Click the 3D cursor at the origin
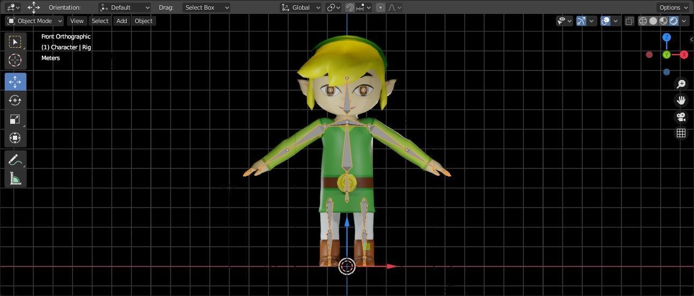 point(347,266)
